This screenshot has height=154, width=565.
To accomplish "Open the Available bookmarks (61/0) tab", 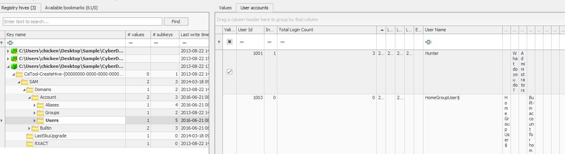I will click(71, 8).
